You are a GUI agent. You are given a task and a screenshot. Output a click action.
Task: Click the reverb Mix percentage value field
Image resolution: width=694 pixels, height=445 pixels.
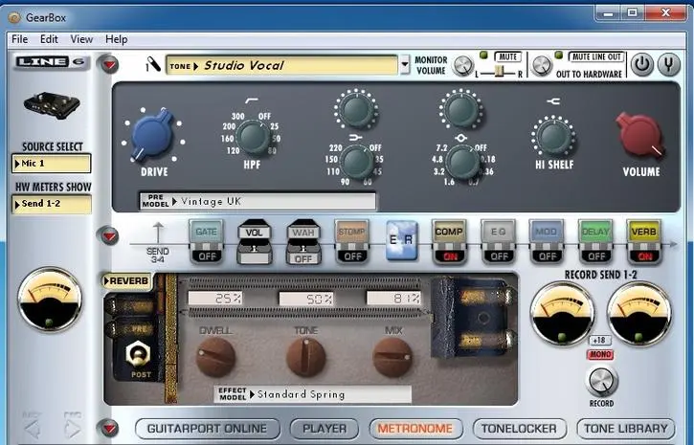point(393,299)
